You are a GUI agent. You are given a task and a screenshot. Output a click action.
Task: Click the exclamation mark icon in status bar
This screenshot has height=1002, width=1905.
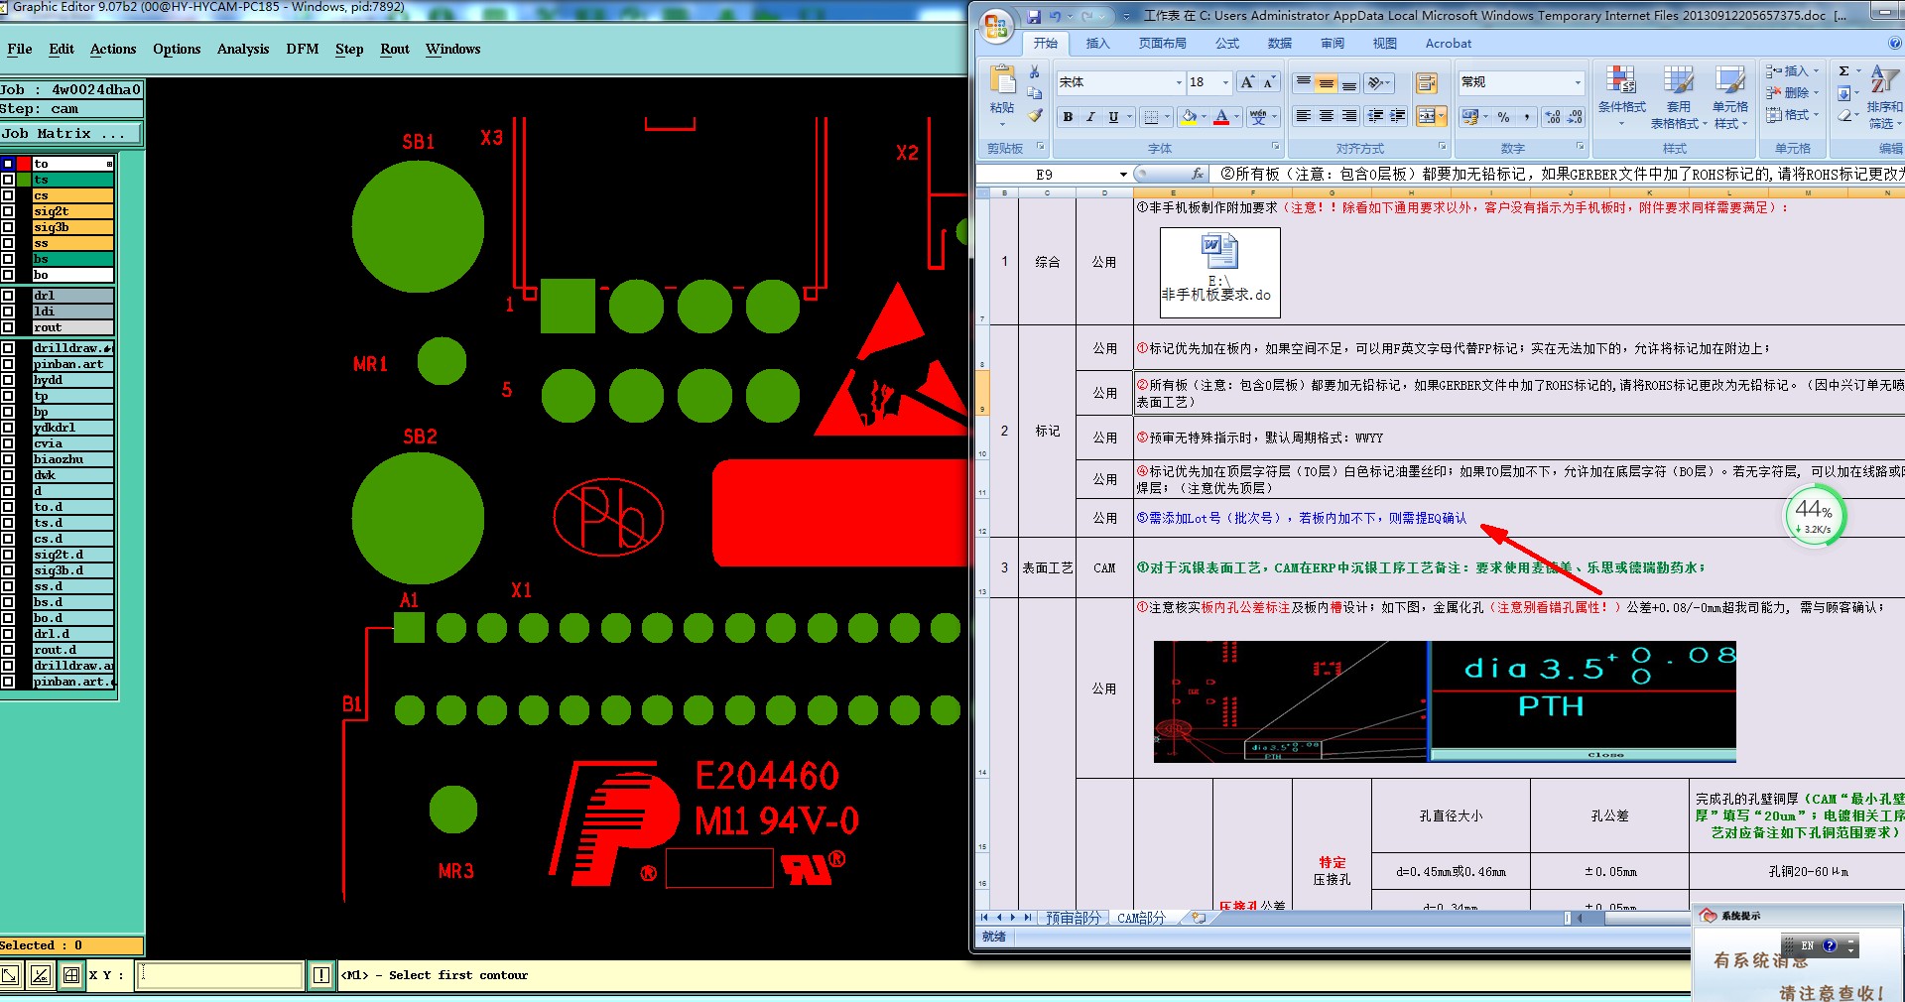coord(320,975)
